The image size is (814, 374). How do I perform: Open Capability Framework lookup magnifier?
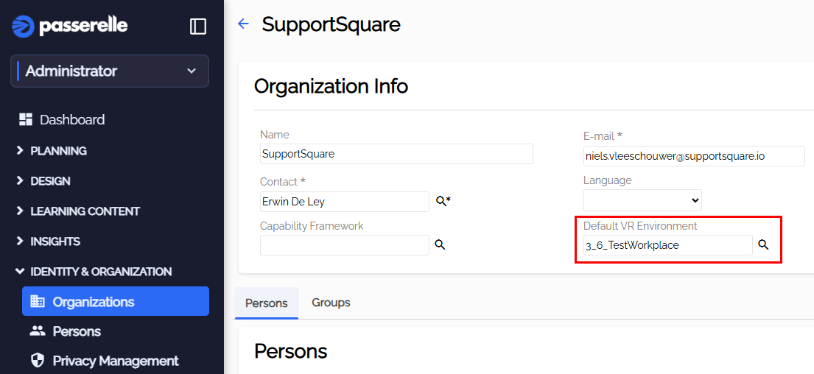[x=440, y=245]
